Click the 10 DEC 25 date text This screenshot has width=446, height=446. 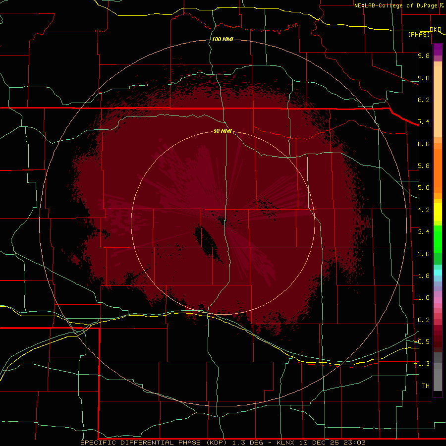tap(321, 443)
